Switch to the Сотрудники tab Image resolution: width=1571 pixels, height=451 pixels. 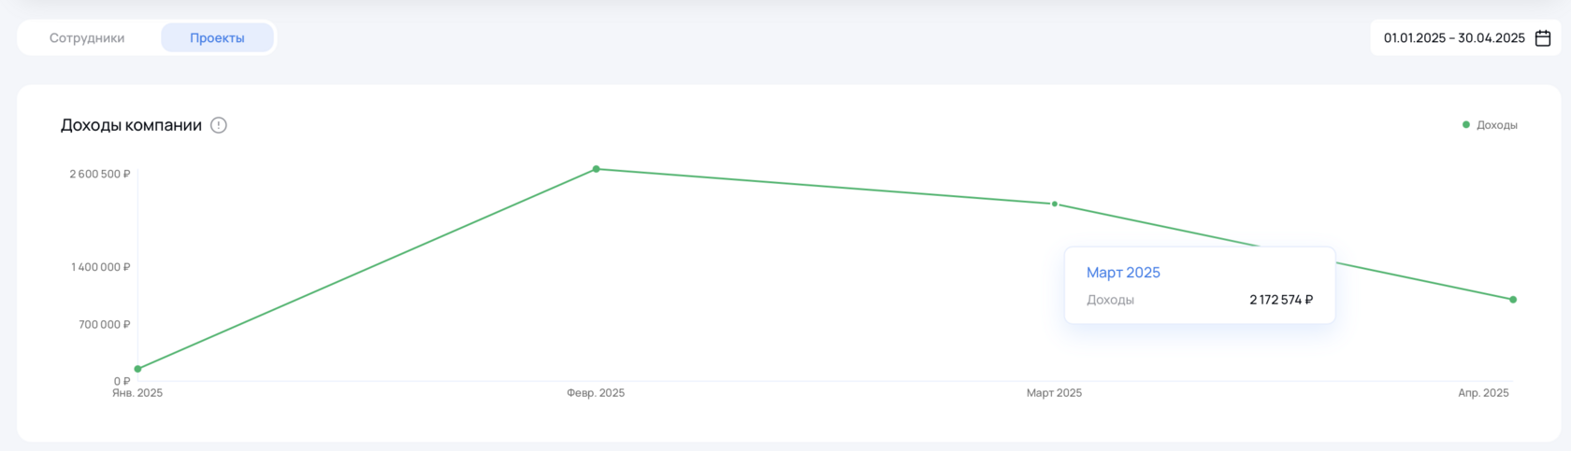(87, 38)
